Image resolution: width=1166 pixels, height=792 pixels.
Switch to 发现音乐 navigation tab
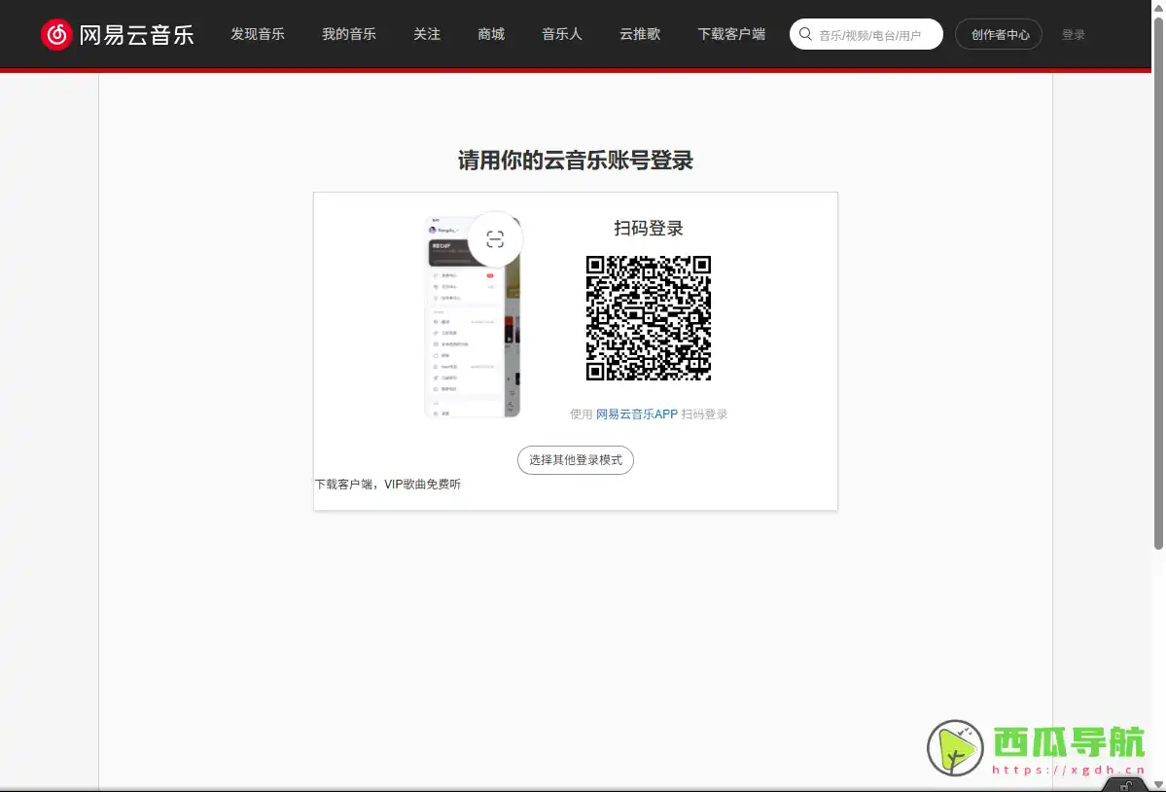click(x=258, y=34)
